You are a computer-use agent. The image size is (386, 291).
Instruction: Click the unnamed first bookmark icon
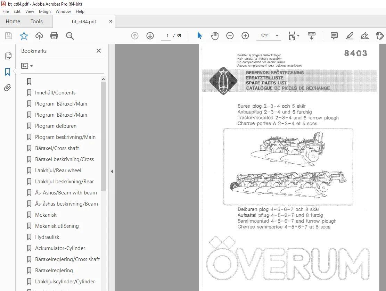coord(29,81)
